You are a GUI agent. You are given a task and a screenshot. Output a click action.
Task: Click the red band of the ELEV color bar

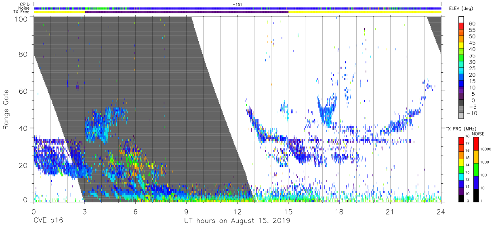click(x=461, y=27)
